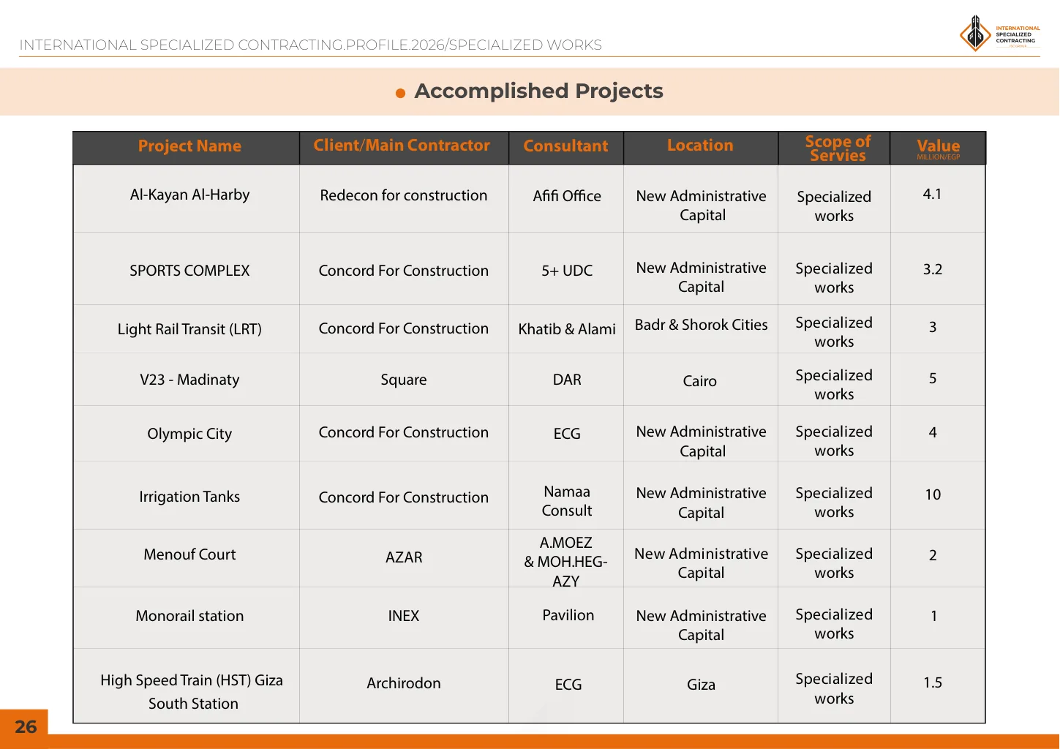Select 'Specialized works' in the Monorail station row
The width and height of the screenshot is (1060, 749).
pyautogui.click(x=834, y=624)
